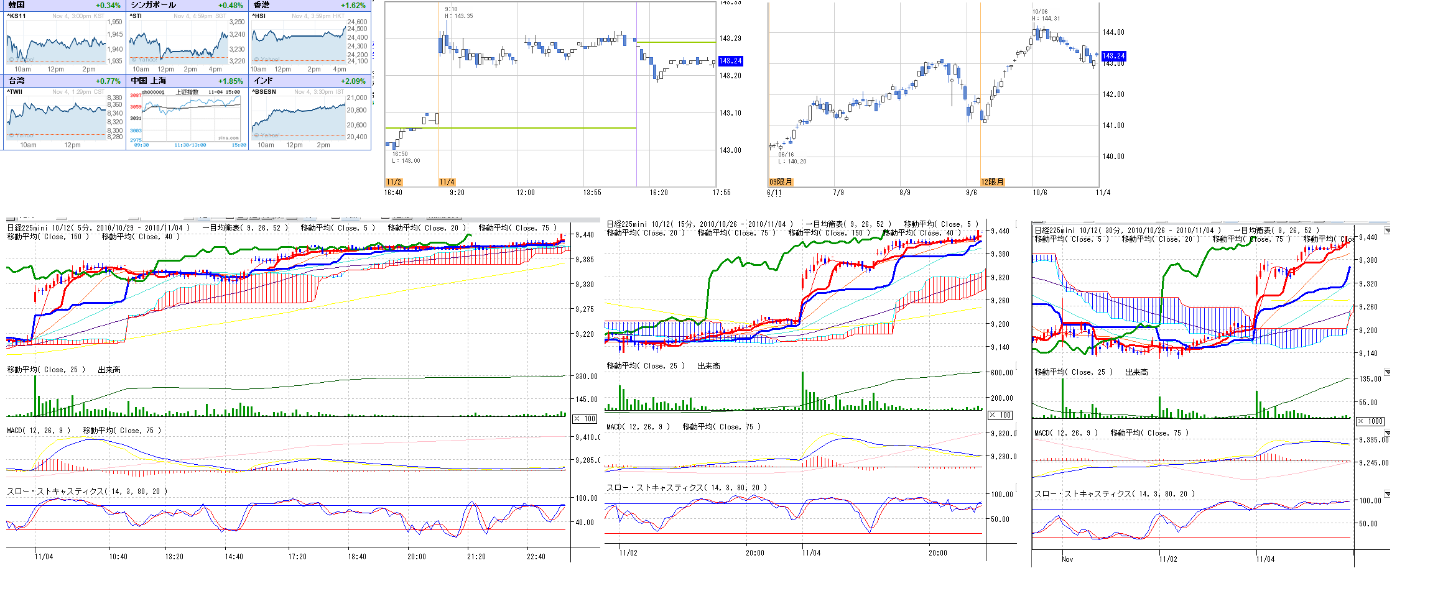Click the スロー・ストキャスティクス label on 5-minute chart
This screenshot has height=604, width=1443.
(55, 492)
